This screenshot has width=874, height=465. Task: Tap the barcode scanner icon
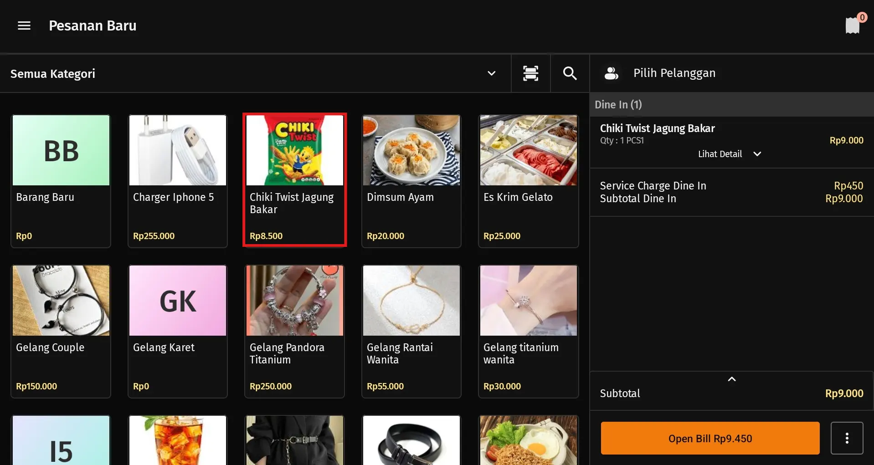coord(530,73)
